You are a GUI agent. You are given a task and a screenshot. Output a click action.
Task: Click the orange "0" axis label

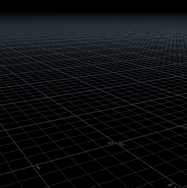point(122,144)
